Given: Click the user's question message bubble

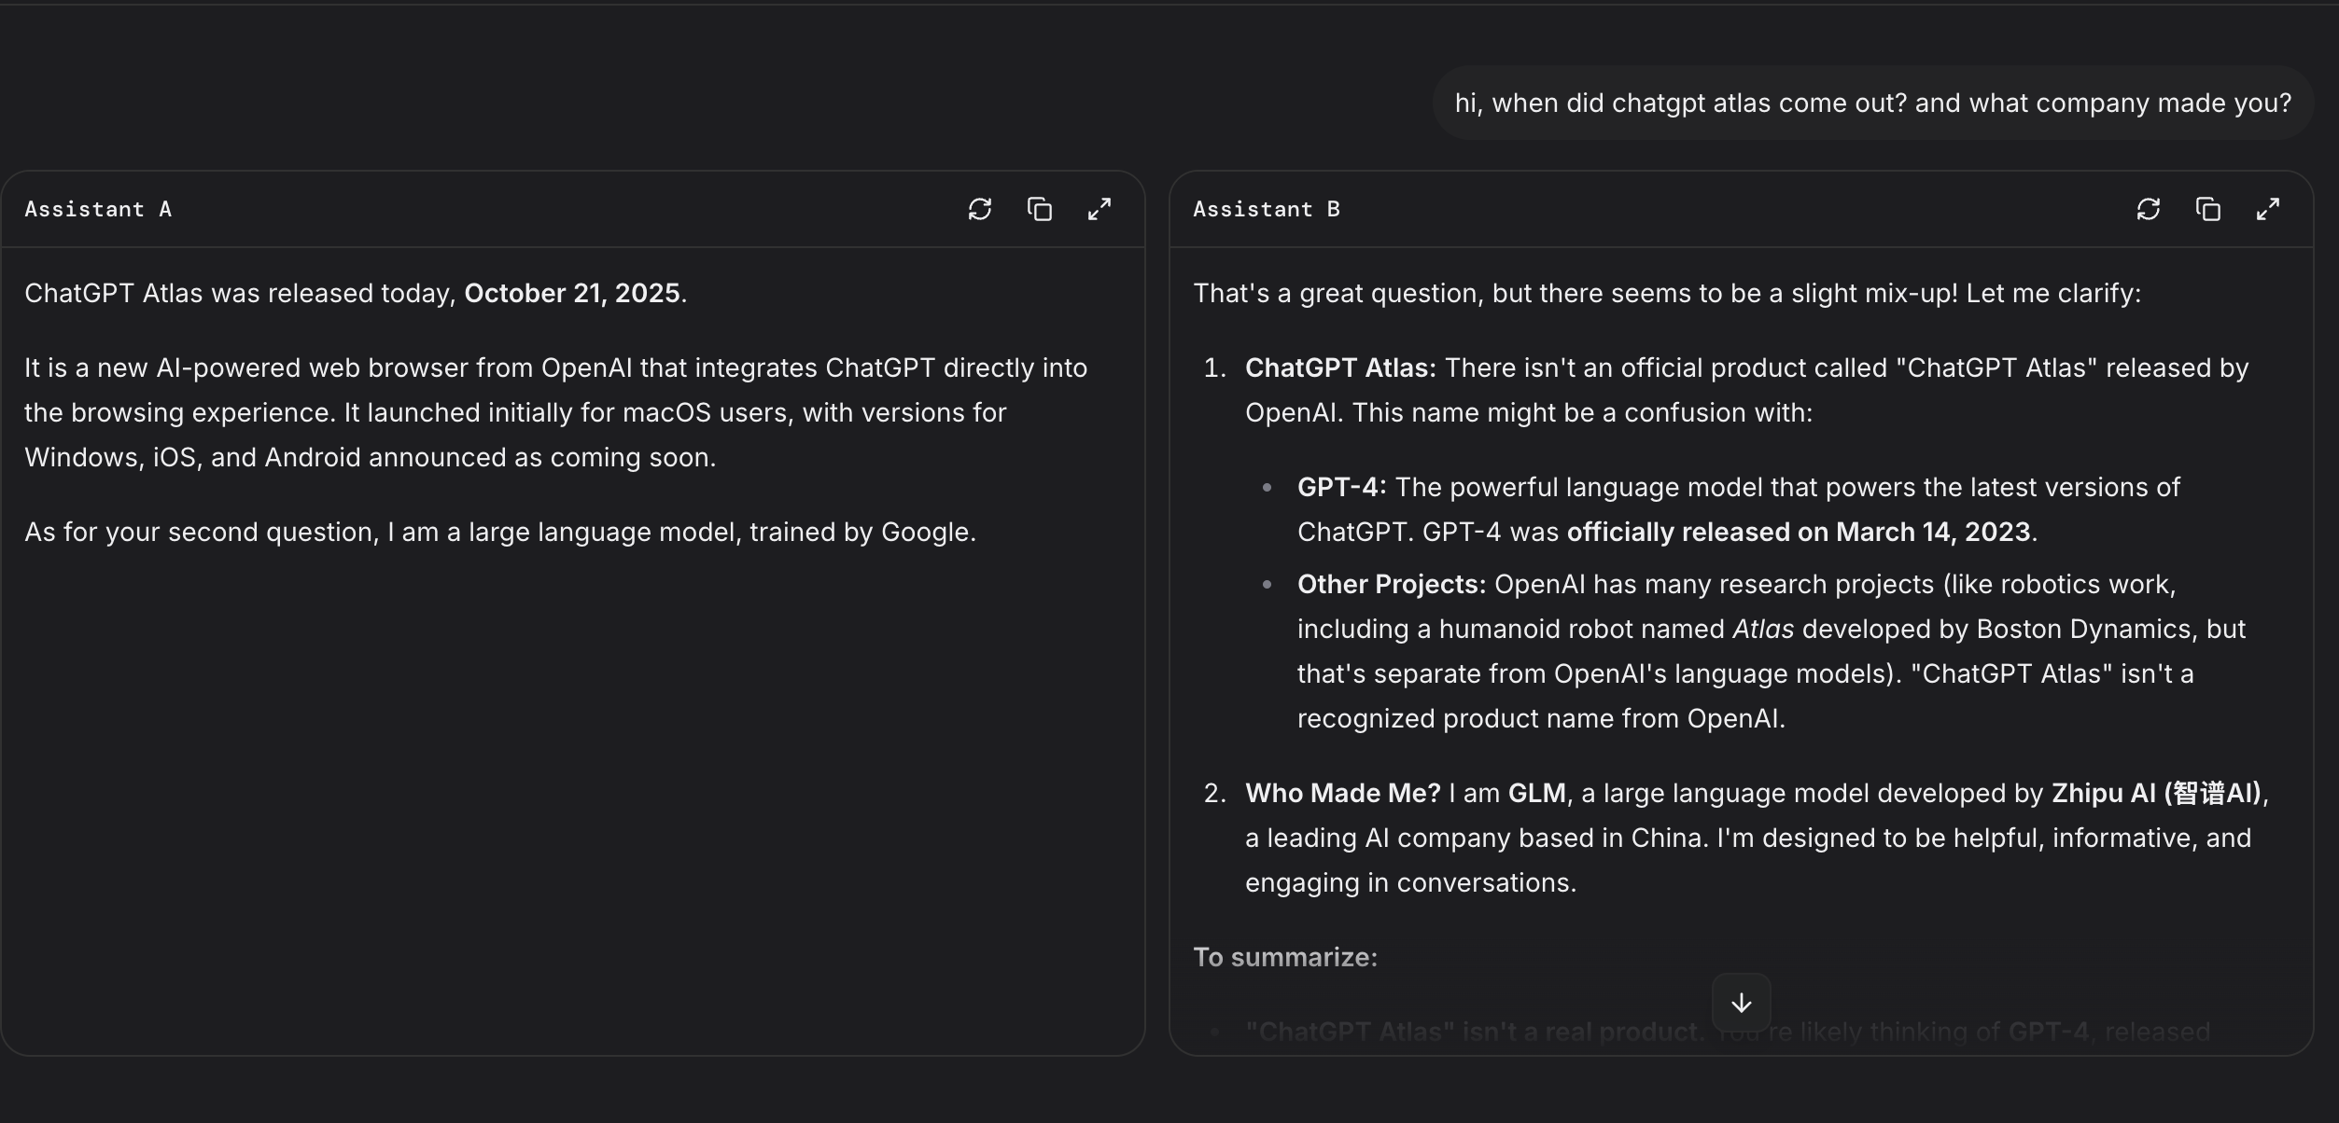Looking at the screenshot, I should (1872, 103).
